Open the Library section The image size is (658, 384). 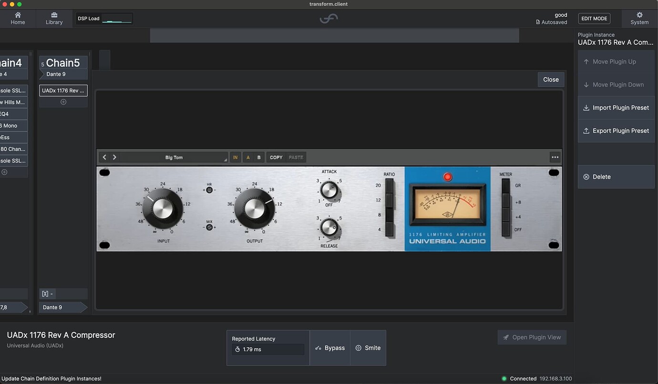pyautogui.click(x=54, y=19)
